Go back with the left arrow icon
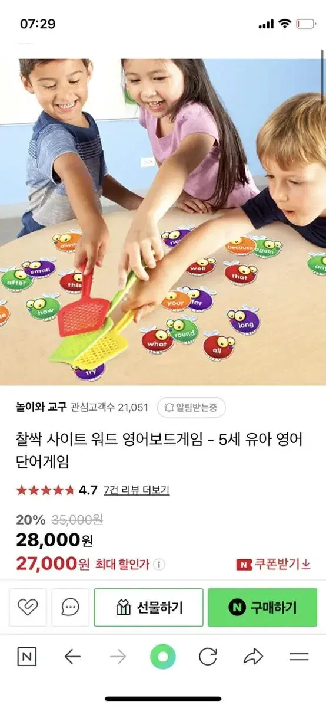The width and height of the screenshot is (326, 708). point(72,657)
